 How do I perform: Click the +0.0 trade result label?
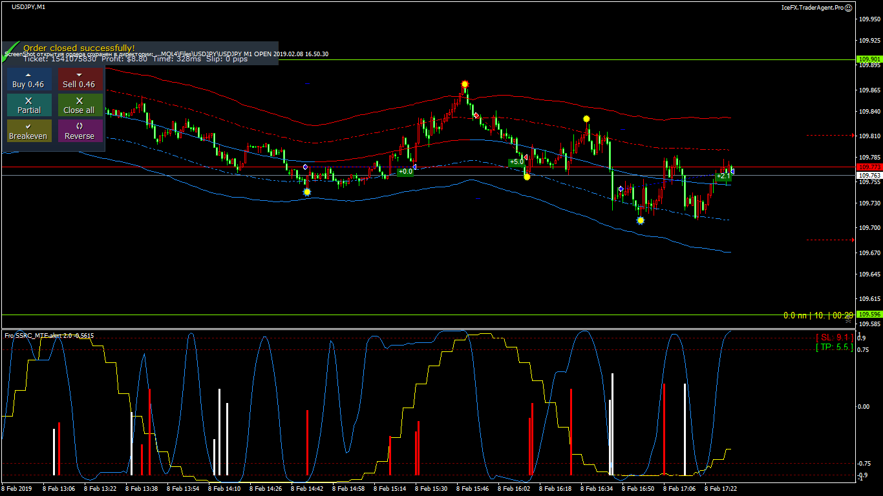(x=405, y=172)
